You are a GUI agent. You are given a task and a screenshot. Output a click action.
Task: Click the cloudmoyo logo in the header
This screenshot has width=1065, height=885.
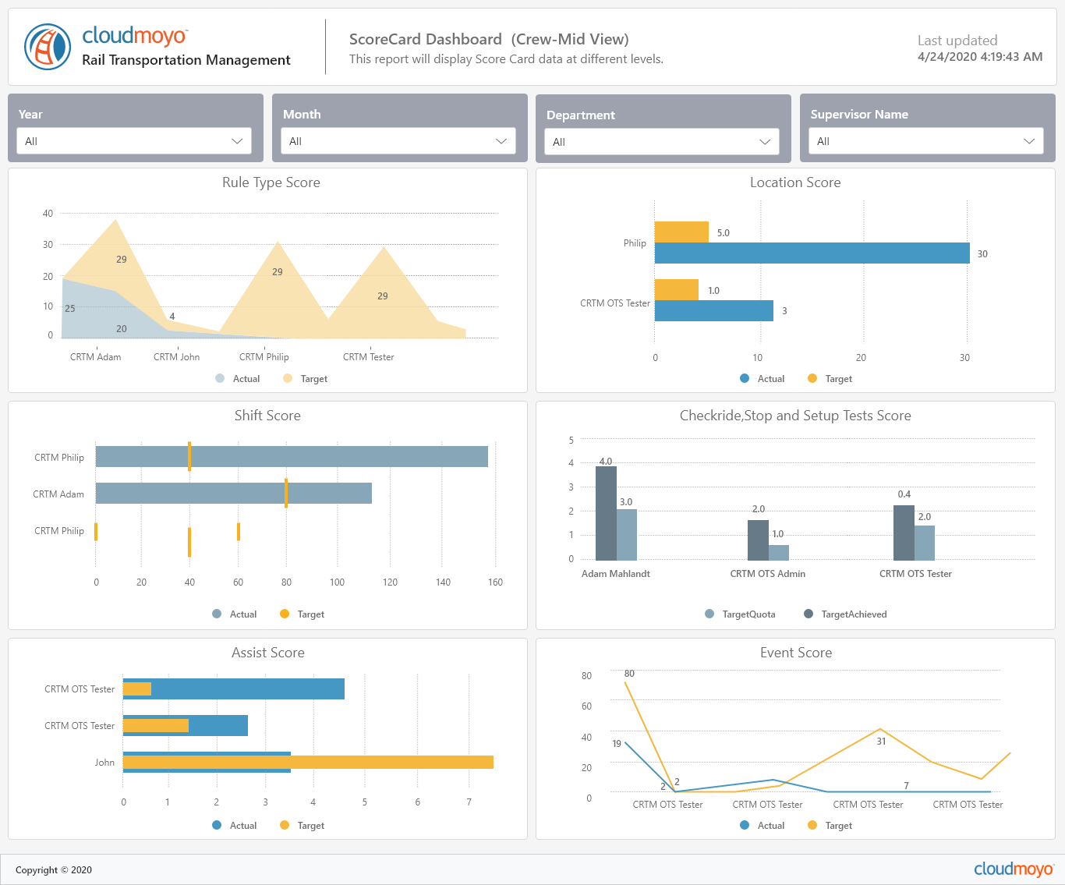(47, 46)
